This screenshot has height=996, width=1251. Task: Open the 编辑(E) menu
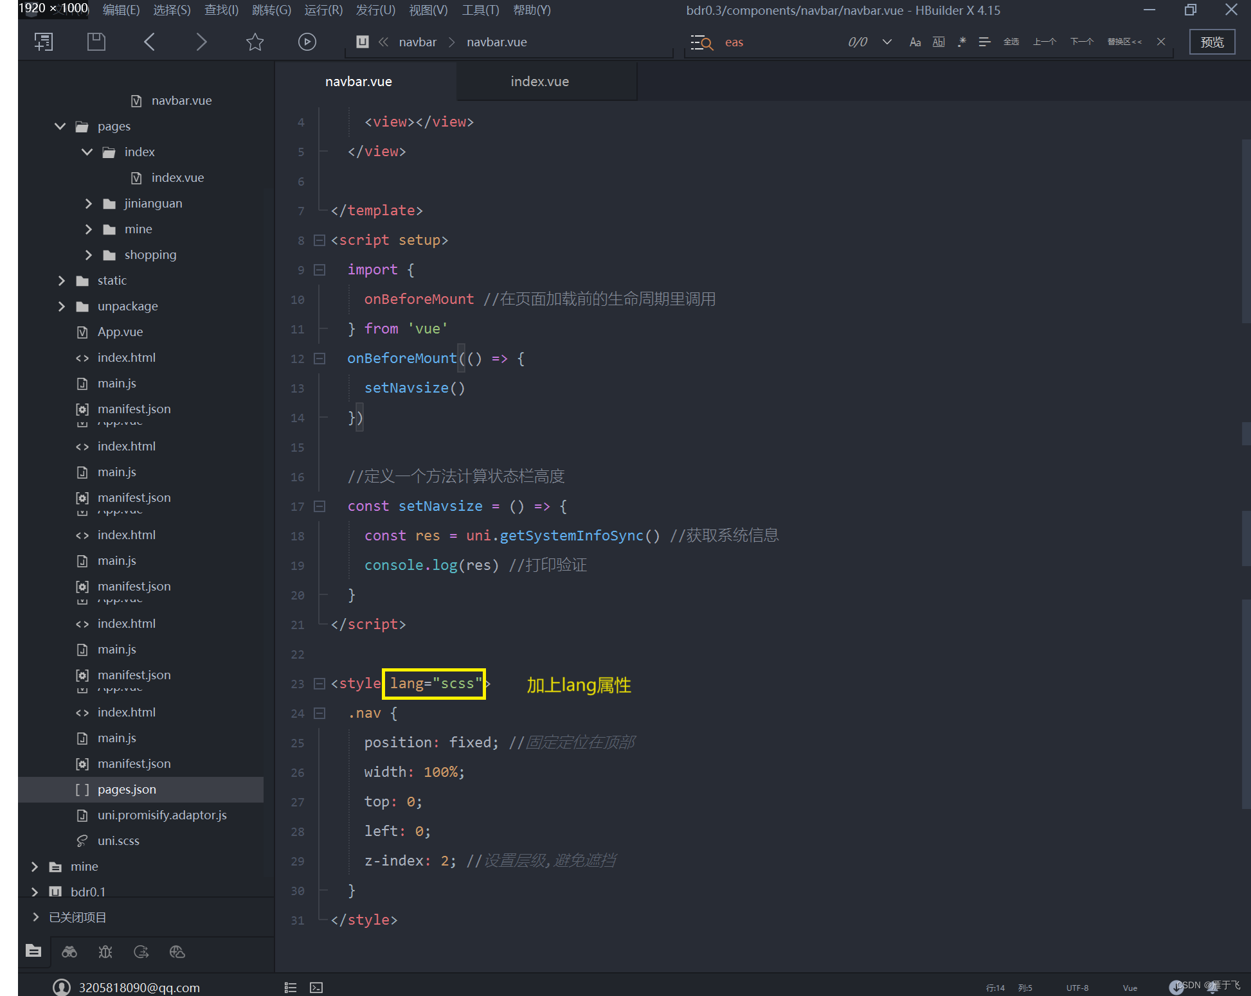tap(121, 10)
